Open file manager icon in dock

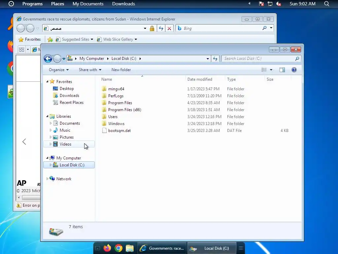[x=130, y=248]
